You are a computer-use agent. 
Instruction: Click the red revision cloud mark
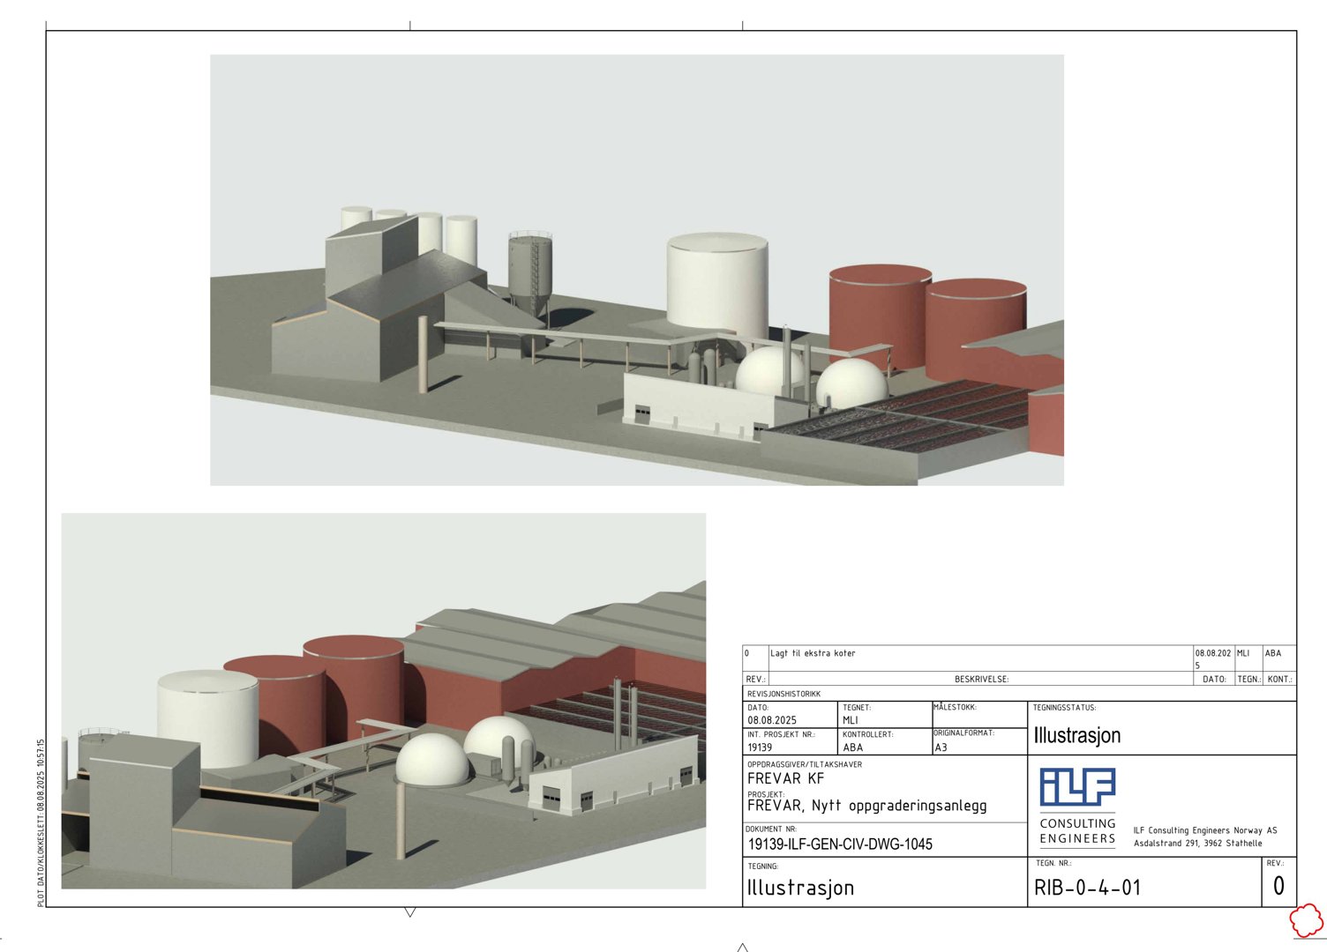coord(1304,922)
